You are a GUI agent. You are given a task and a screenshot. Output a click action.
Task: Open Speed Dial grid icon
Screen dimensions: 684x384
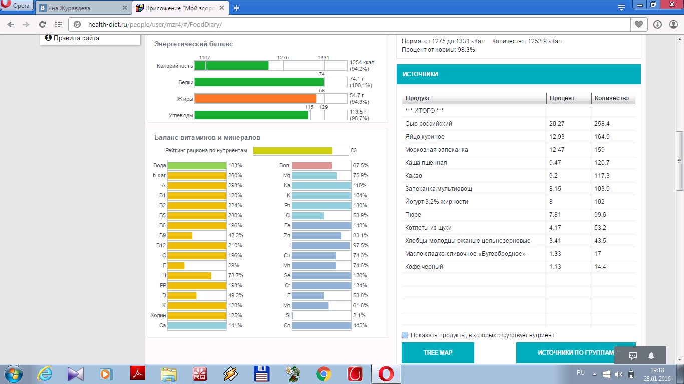pyautogui.click(x=59, y=24)
